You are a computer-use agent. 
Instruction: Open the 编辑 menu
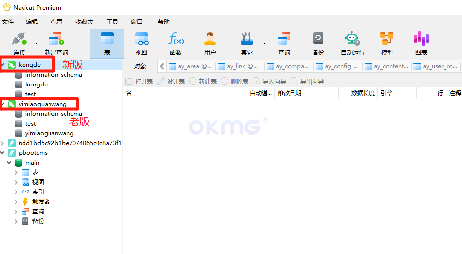(32, 21)
